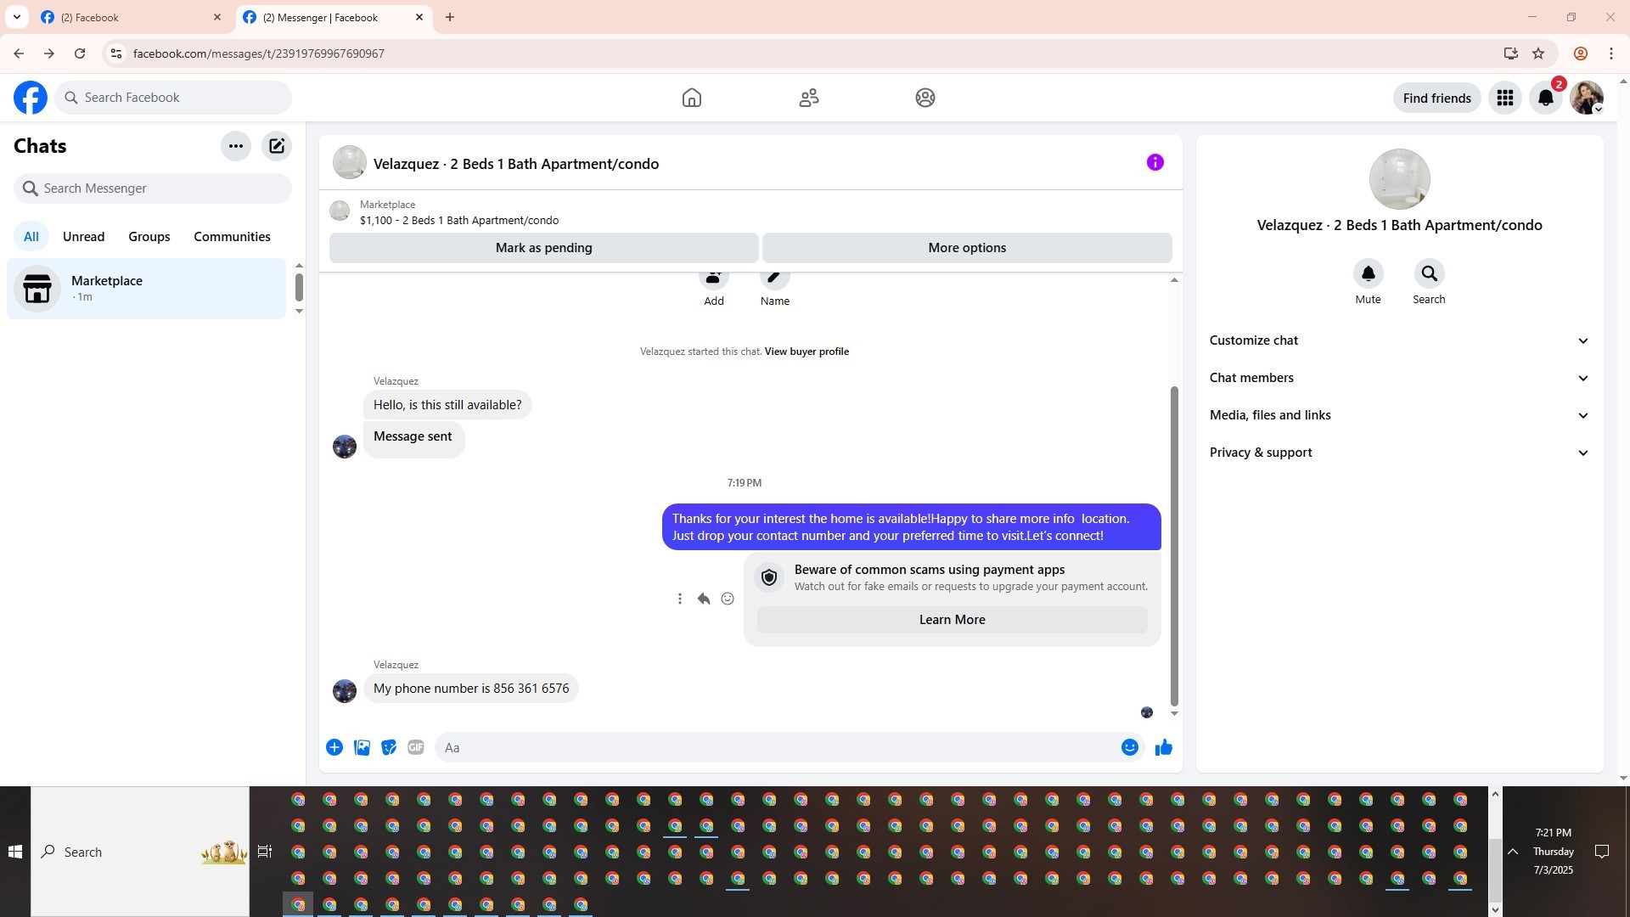Expand Chat members section
This screenshot has height=917, width=1630.
tap(1398, 378)
